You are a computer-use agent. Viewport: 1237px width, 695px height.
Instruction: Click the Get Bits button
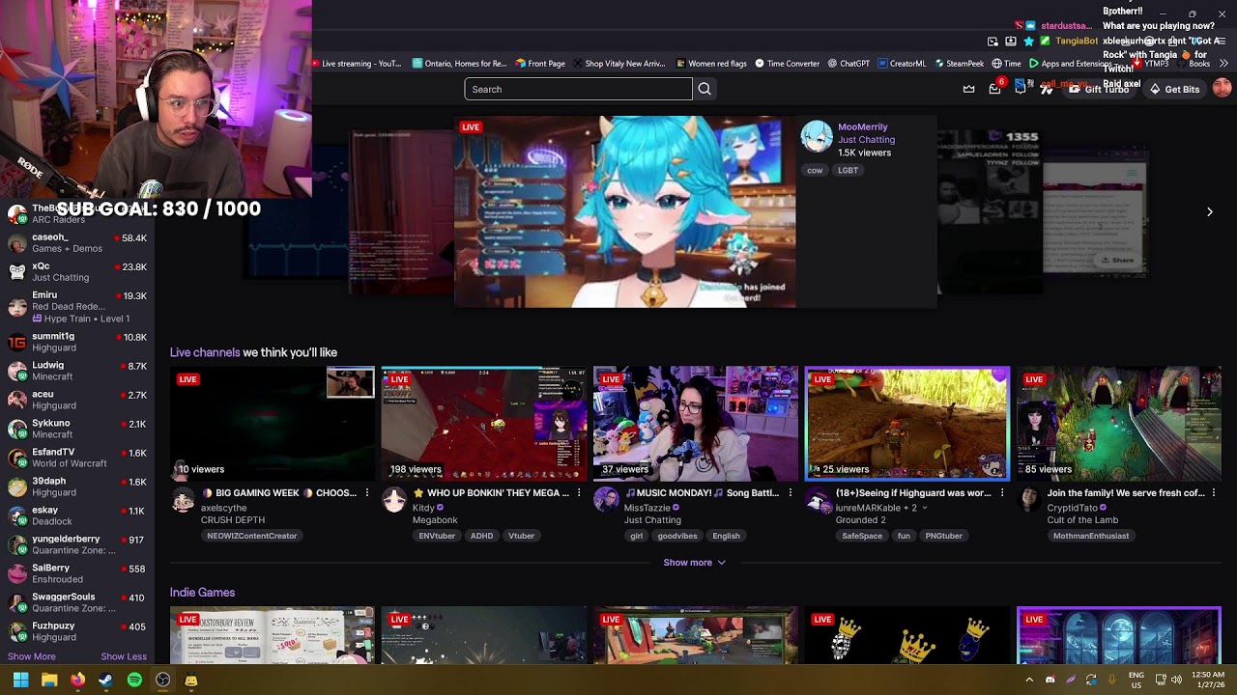pos(1174,89)
